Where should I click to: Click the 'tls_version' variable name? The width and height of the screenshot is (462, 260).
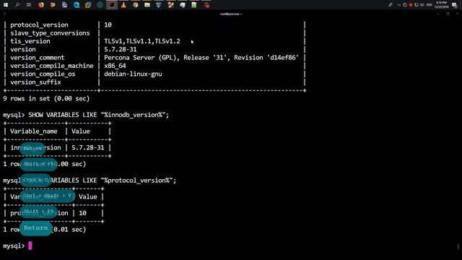tap(30, 41)
